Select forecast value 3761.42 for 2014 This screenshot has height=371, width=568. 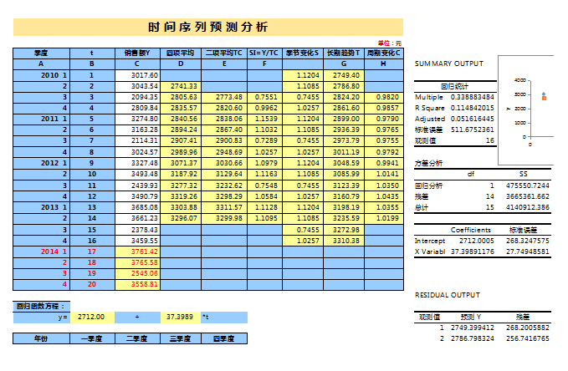tap(136, 250)
